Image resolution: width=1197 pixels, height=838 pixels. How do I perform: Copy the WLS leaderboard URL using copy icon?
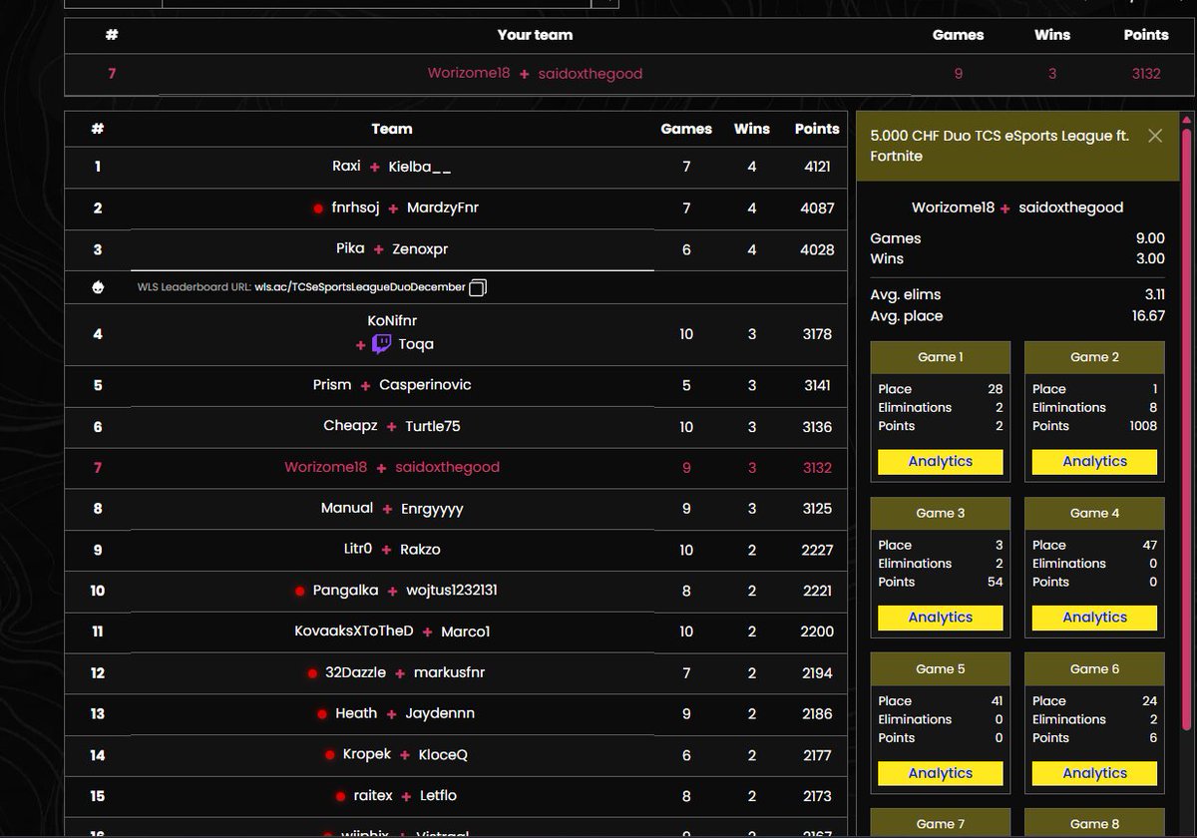[477, 286]
